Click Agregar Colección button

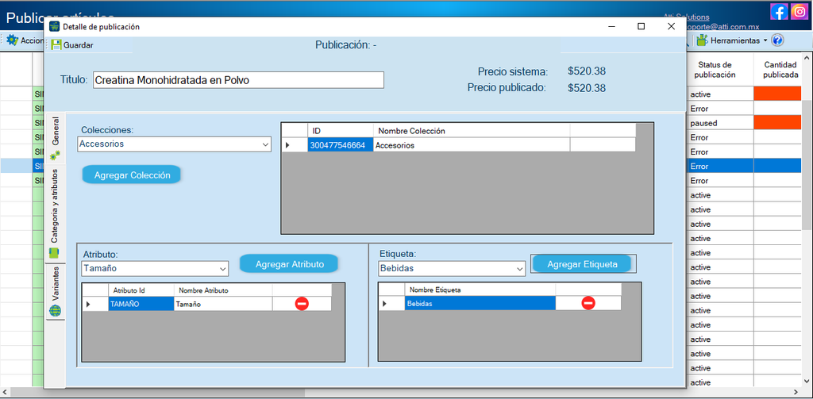tap(132, 175)
